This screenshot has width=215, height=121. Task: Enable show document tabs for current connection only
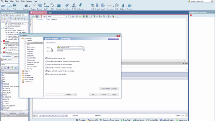pos(46,61)
